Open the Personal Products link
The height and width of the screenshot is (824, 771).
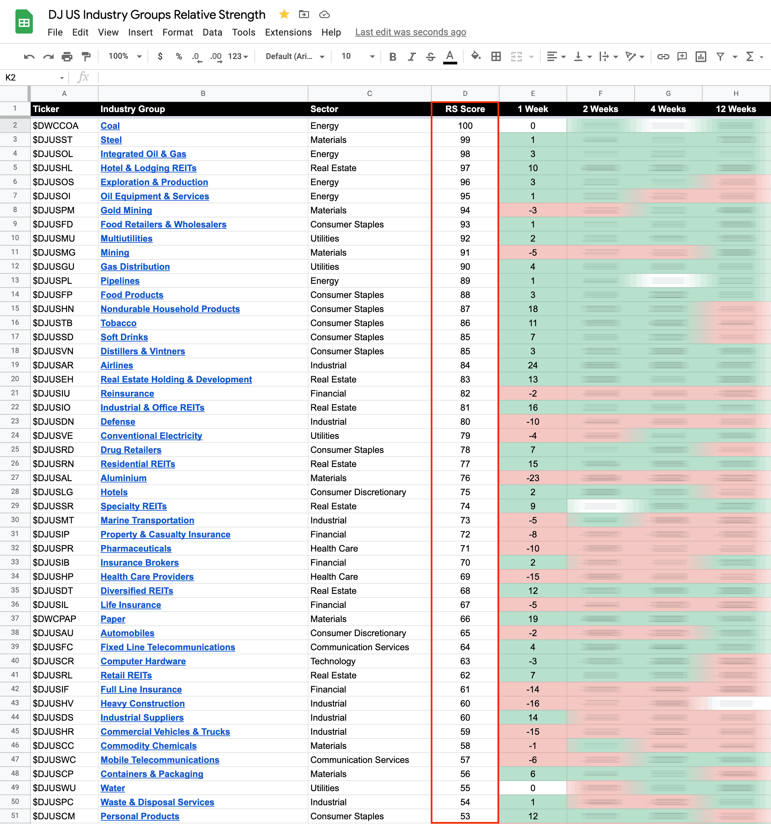click(140, 816)
